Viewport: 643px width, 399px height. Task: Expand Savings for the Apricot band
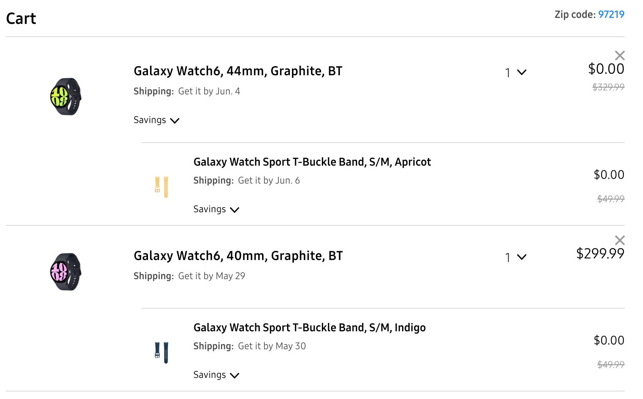pyautogui.click(x=216, y=209)
